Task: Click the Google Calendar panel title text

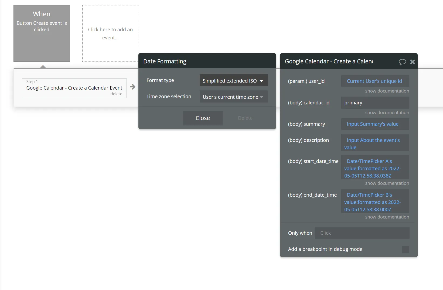Action: pos(329,62)
